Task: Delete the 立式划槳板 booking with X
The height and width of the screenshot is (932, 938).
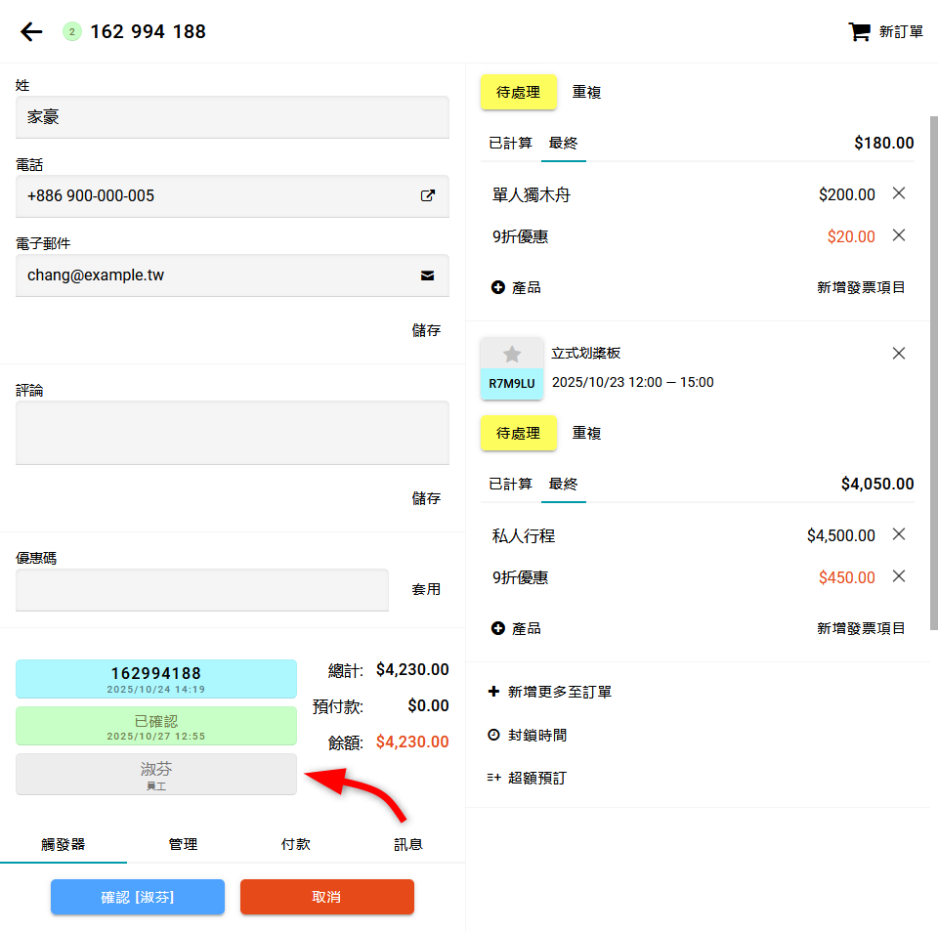Action: pos(899,353)
